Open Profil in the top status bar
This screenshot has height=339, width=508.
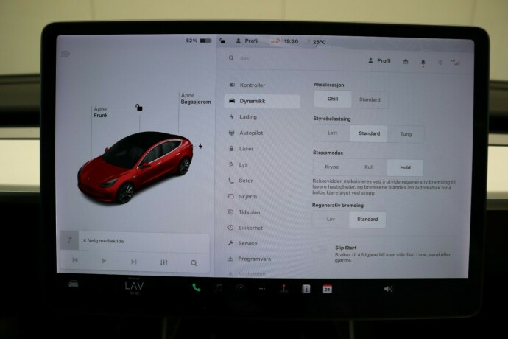click(247, 41)
